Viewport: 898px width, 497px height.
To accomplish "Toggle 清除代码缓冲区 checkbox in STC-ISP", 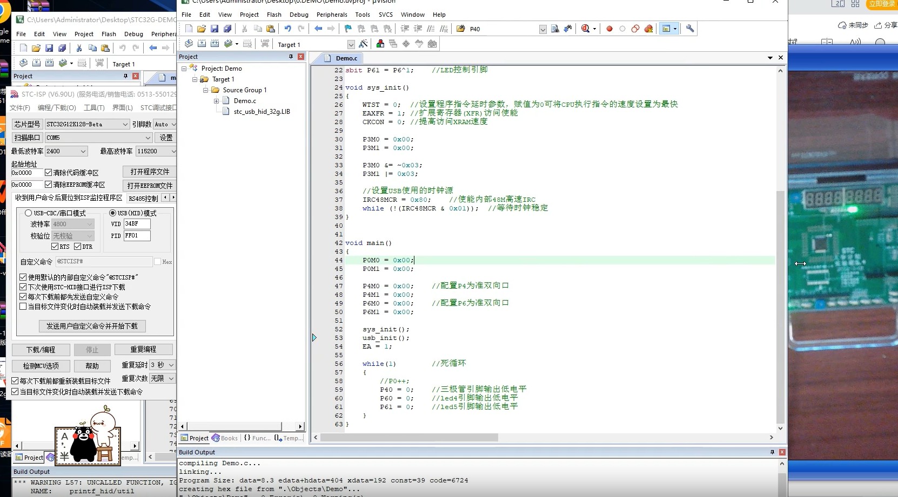I will click(x=48, y=173).
